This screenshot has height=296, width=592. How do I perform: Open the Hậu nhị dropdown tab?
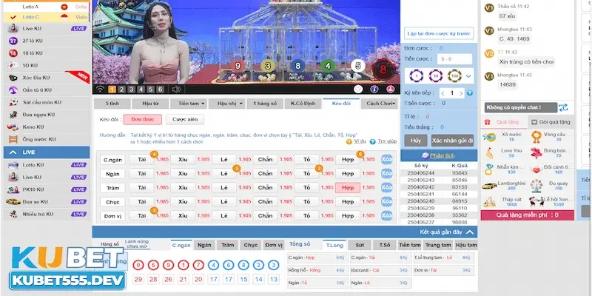point(226,104)
